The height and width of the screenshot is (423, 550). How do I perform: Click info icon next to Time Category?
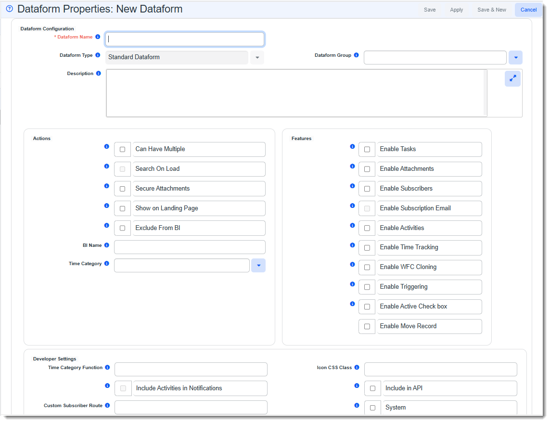coord(107,264)
